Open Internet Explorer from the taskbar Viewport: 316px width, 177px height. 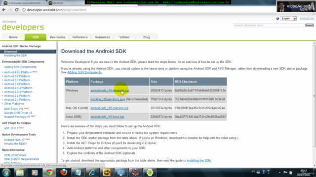tap(92, 173)
